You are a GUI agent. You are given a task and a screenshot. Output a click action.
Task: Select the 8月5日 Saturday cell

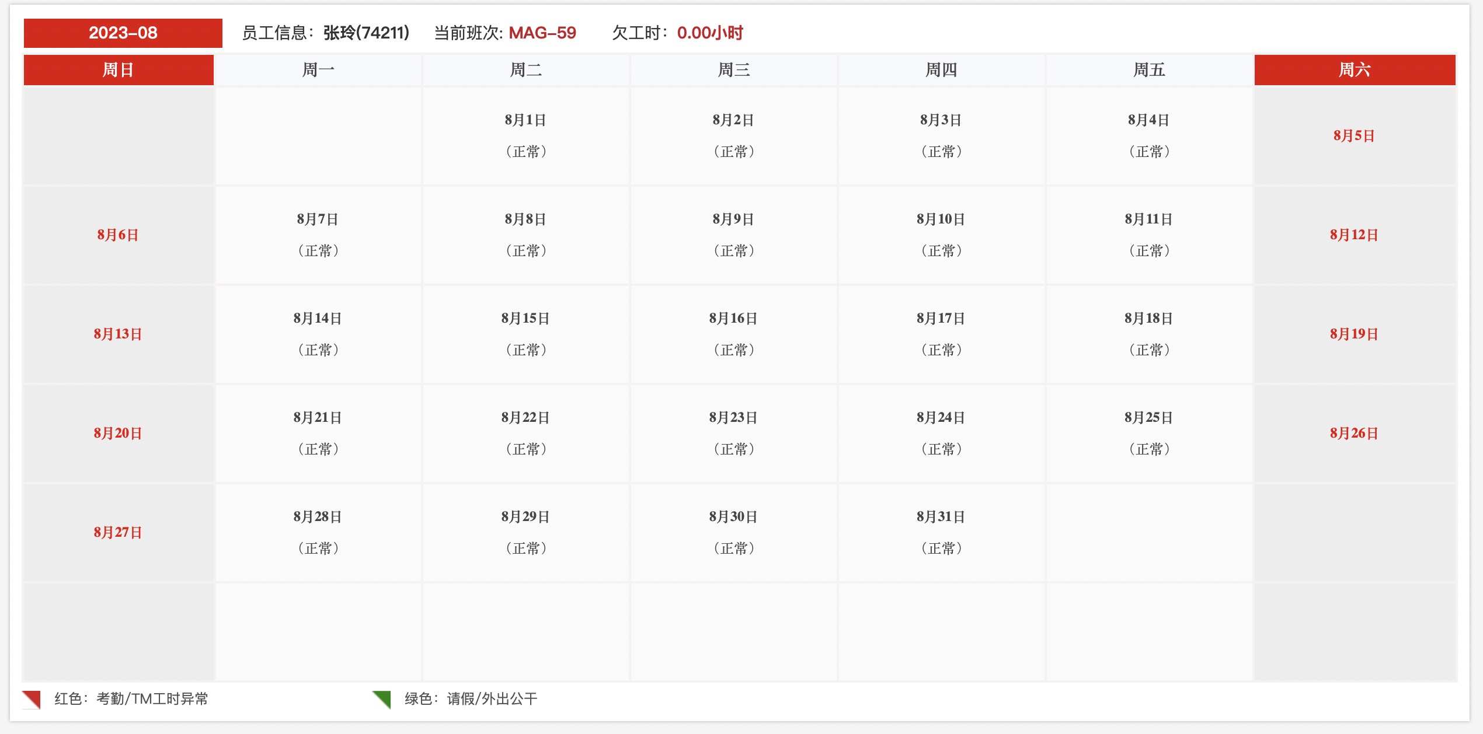coord(1355,136)
